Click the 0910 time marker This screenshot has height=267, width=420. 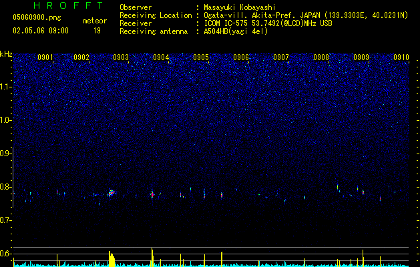[401, 57]
